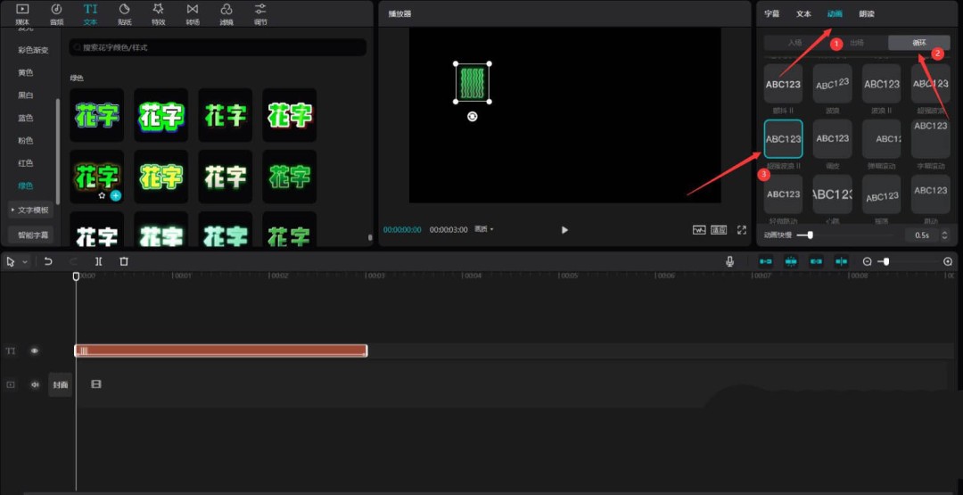The width and height of the screenshot is (963, 495).
Task: Click the microphone record voiceover icon
Action: click(729, 261)
